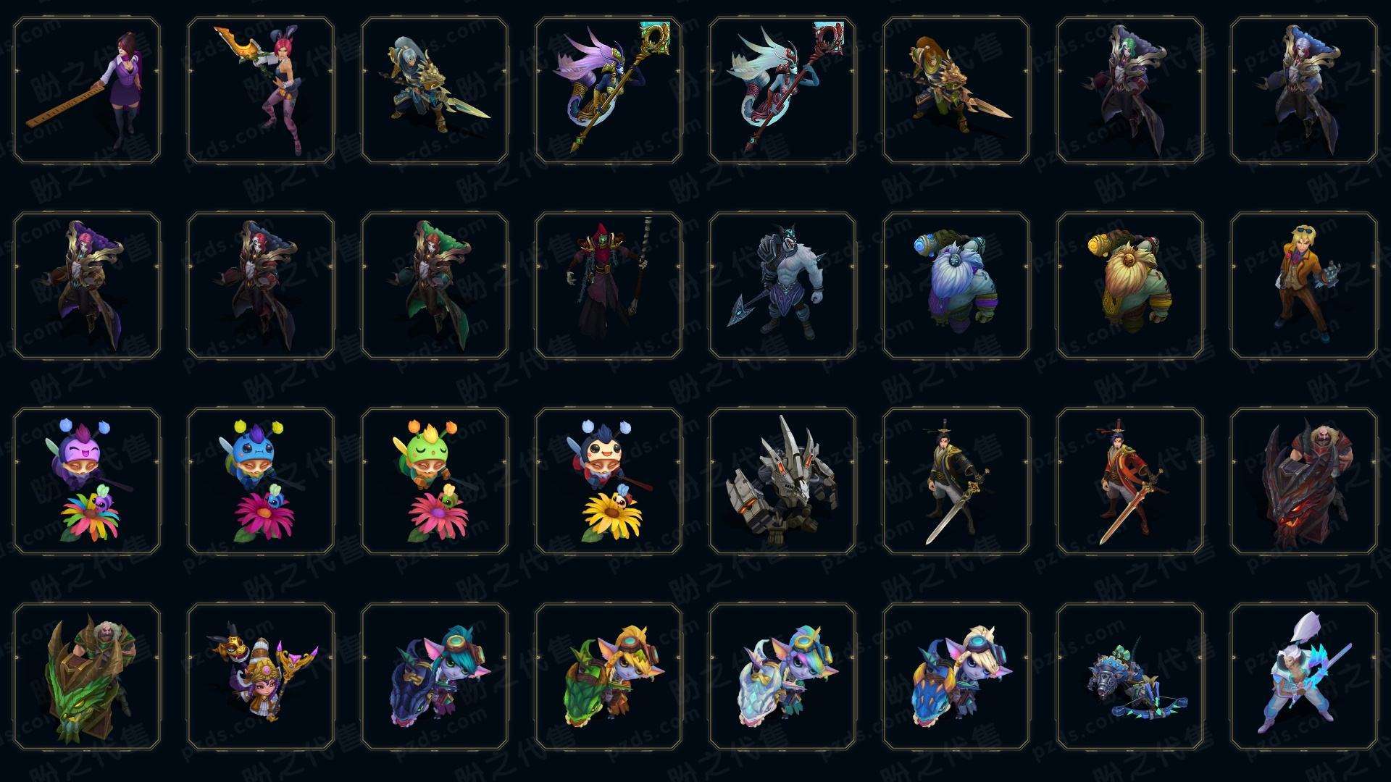The height and width of the screenshot is (782, 1391).
Task: Select the white-haired fighter with icy halberd
Action: coord(1304,676)
